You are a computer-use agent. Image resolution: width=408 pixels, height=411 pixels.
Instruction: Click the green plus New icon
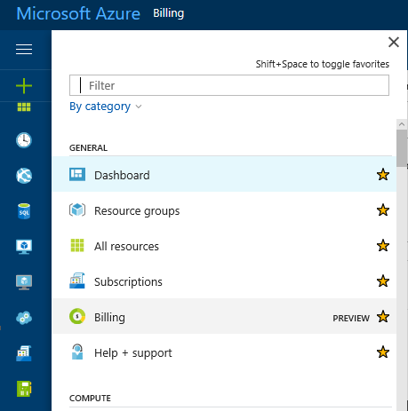[24, 86]
